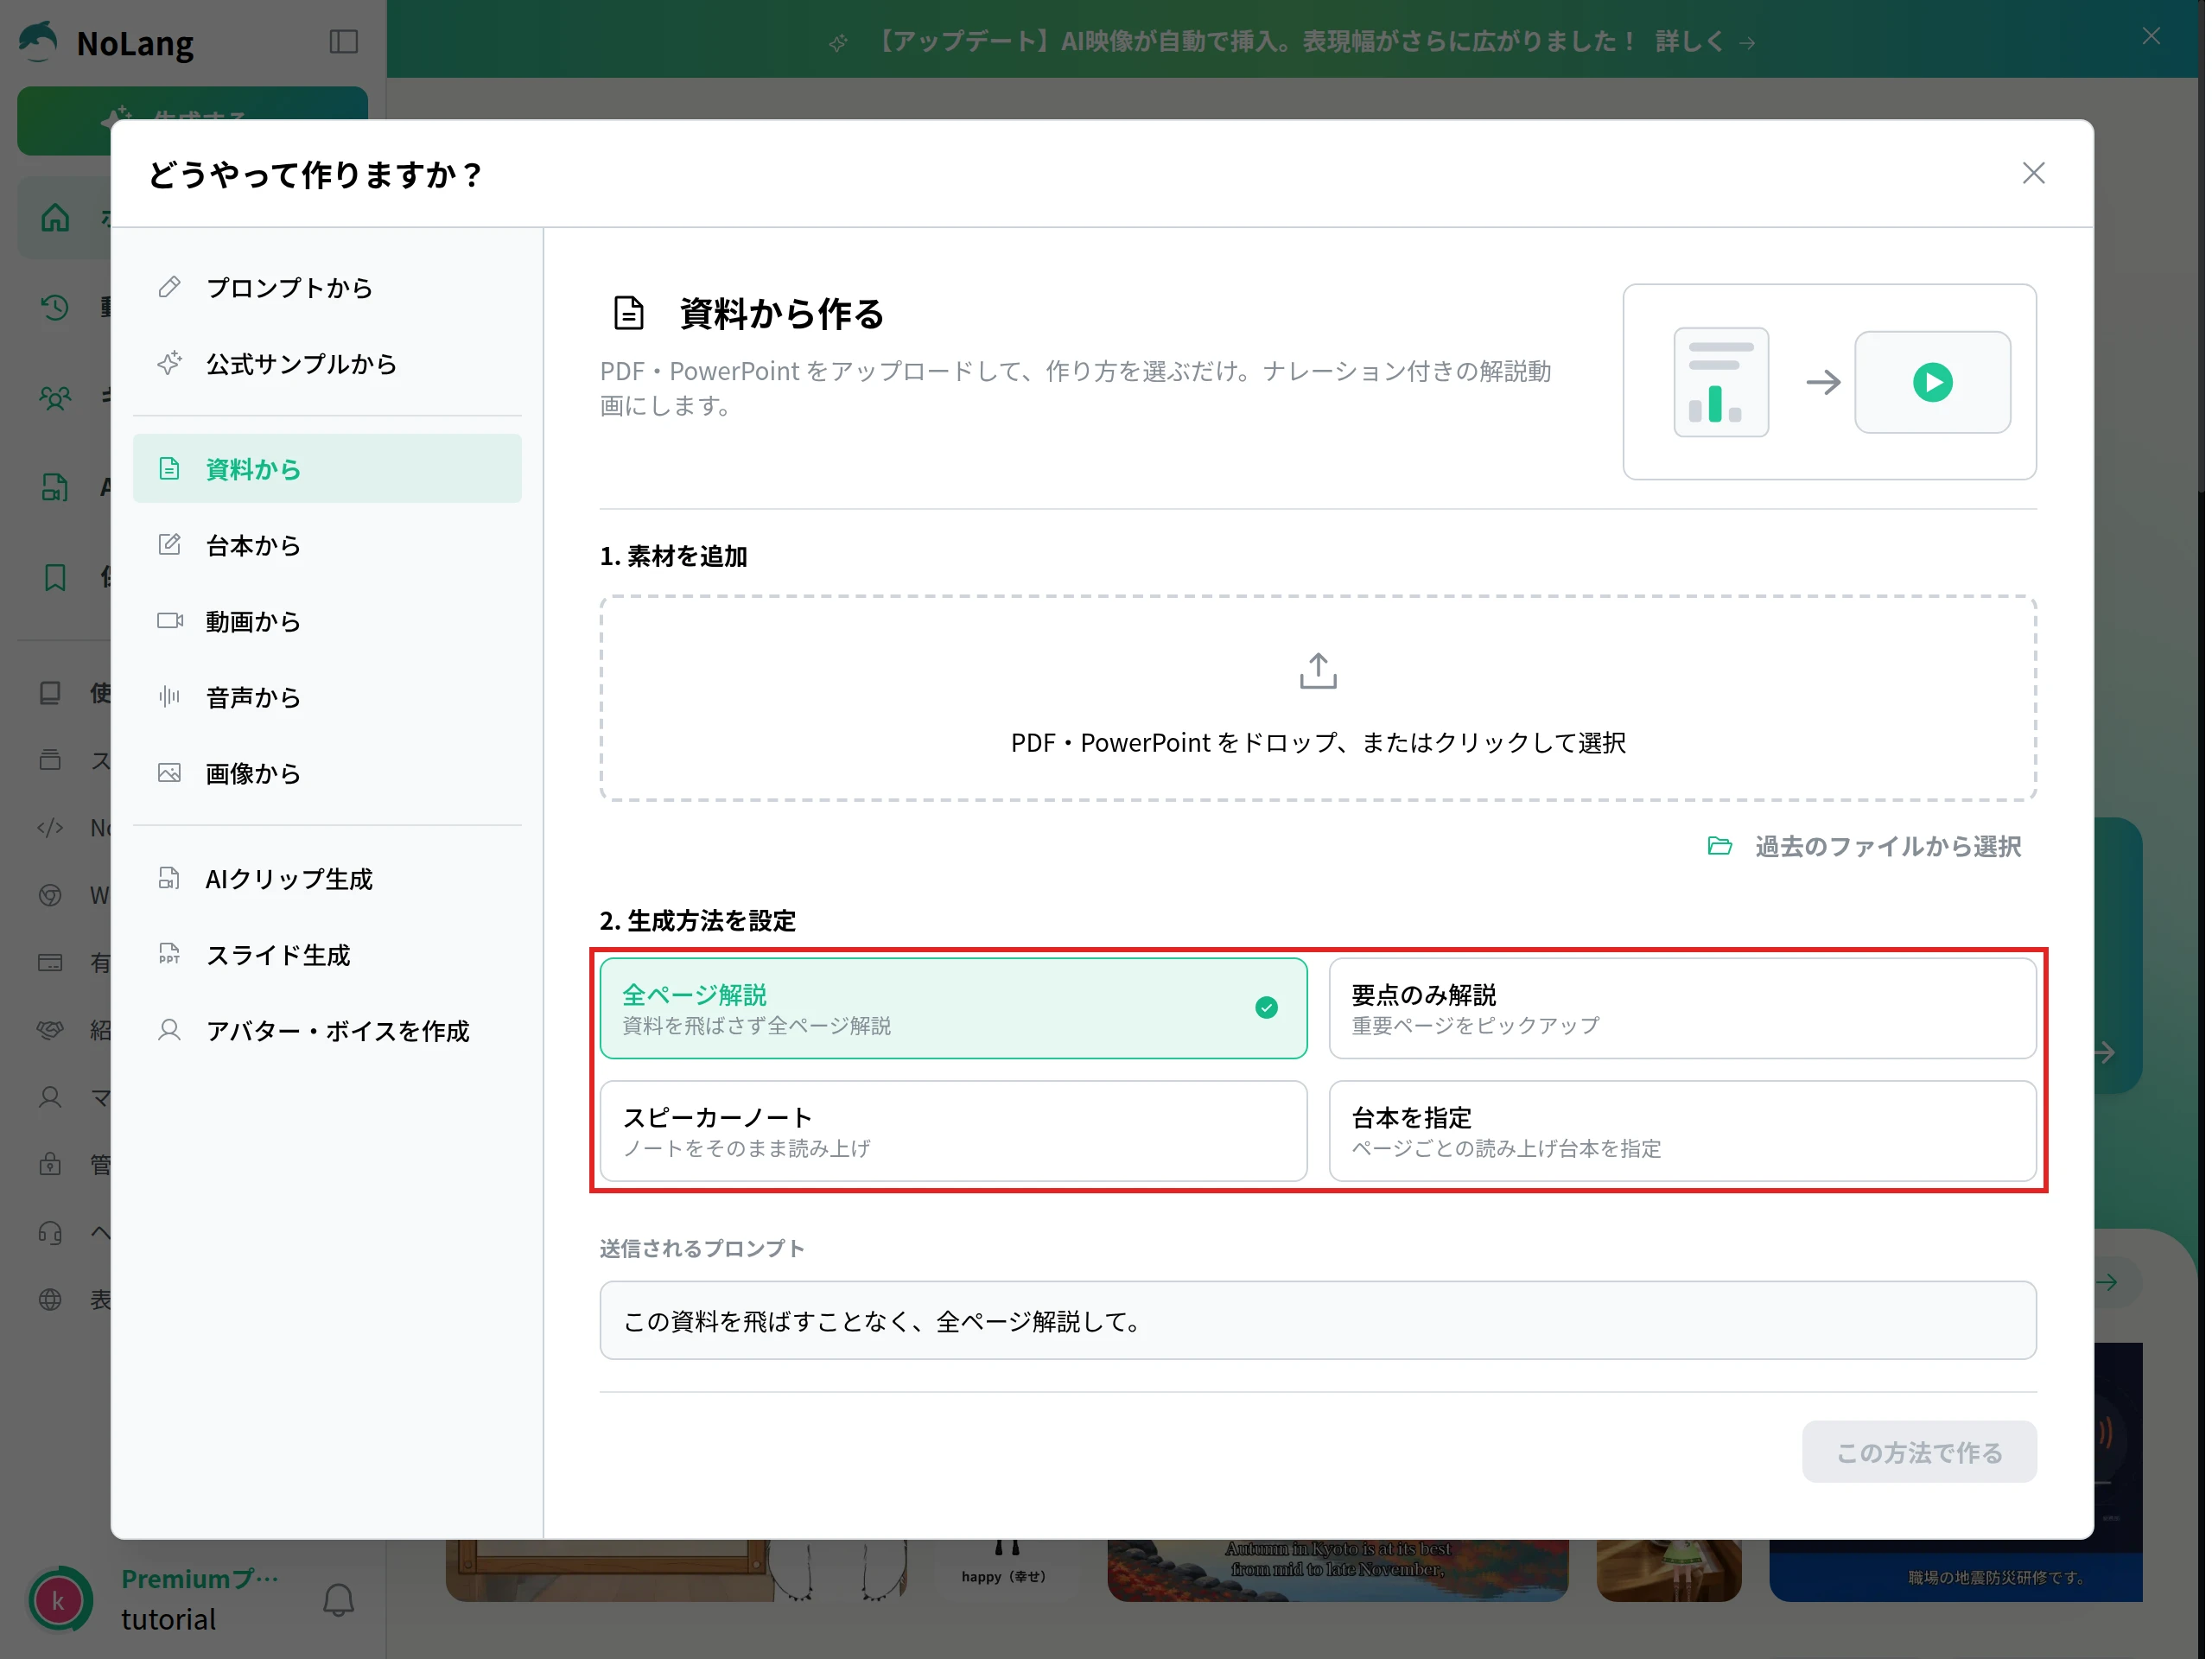The image size is (2212, 1659).
Task: Choose 台本から in the left list
Action: [327, 545]
